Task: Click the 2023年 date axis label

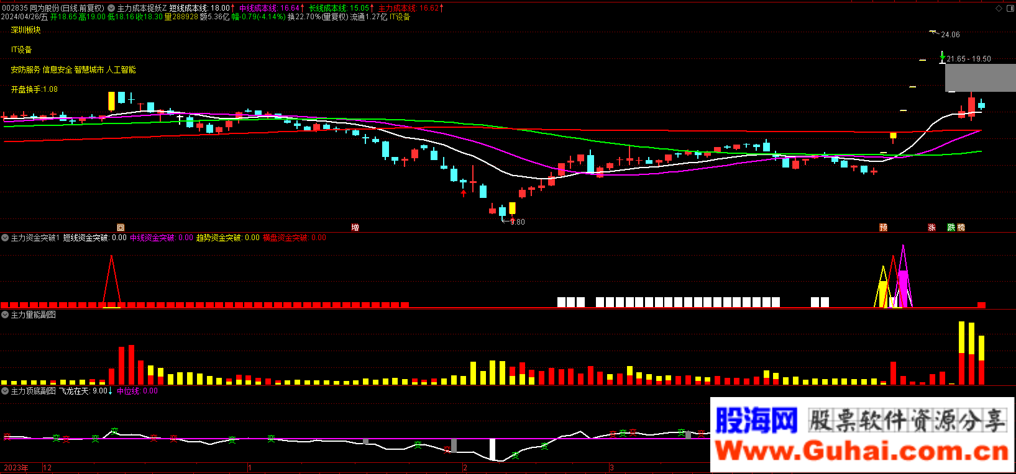Action: [x=16, y=468]
